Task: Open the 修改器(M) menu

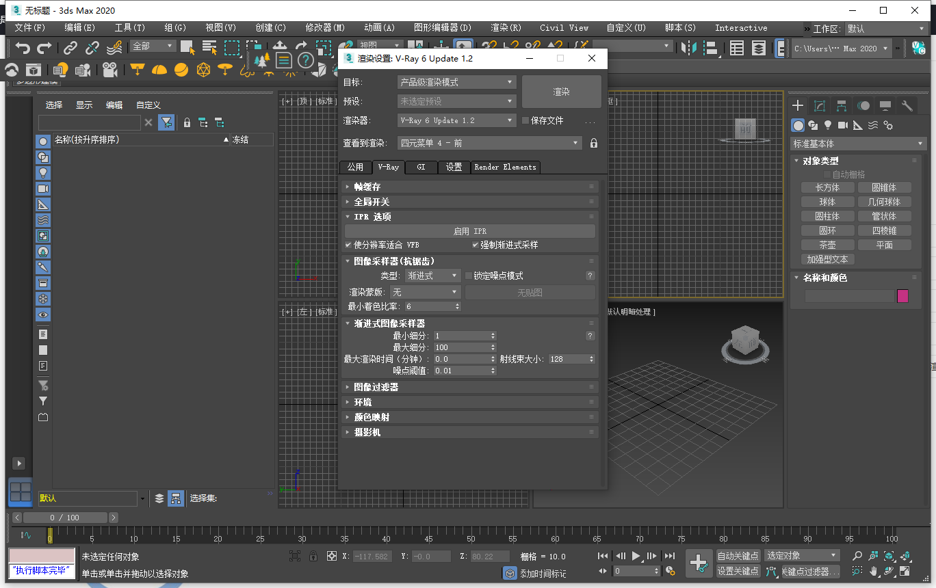Action: click(x=325, y=28)
